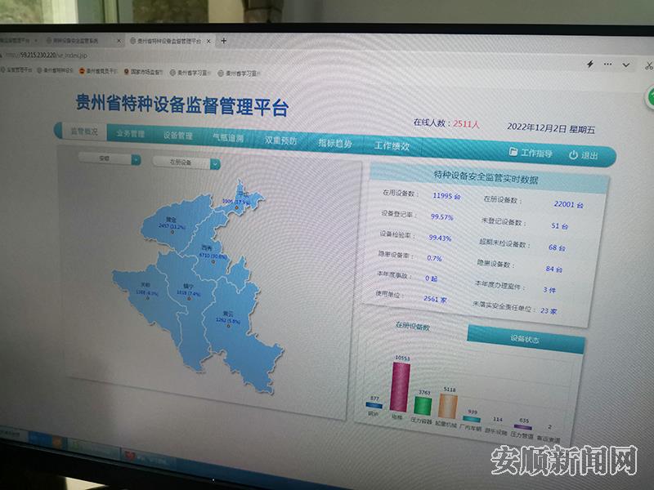Go to the 气瓶追溯 tab

coord(228,137)
